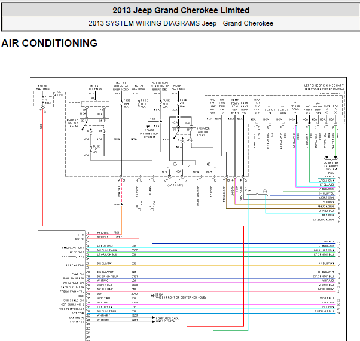Click the 'BUS BAR' label
The image size is (360, 341).
(x=74, y=102)
